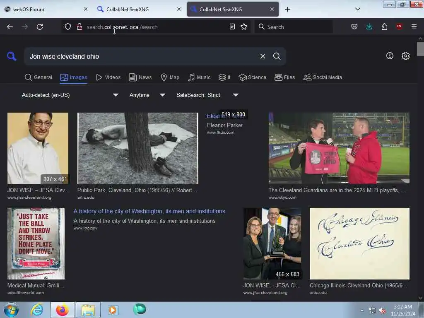
Task: Click the Firefox Search box
Action: pyautogui.click(x=294, y=27)
